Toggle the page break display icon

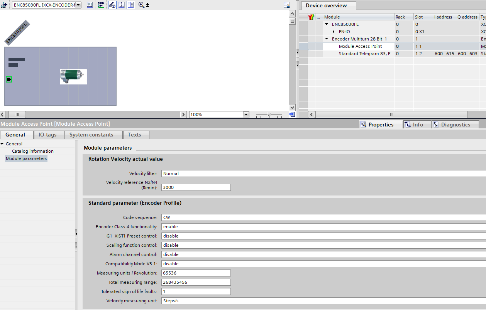(x=122, y=5)
